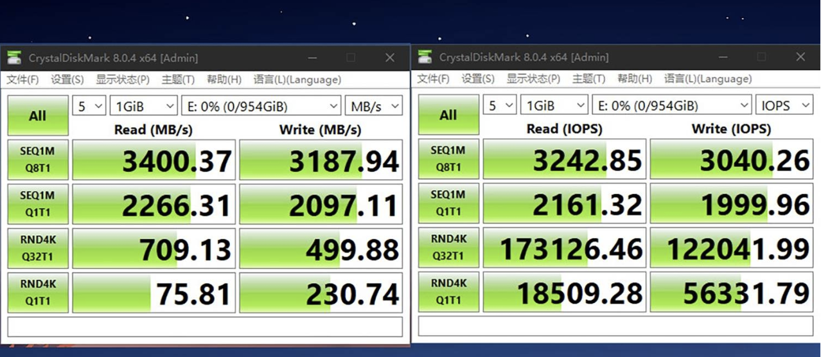The image size is (821, 357).
Task: Expand test count dropdown in left window
Action: [89, 106]
